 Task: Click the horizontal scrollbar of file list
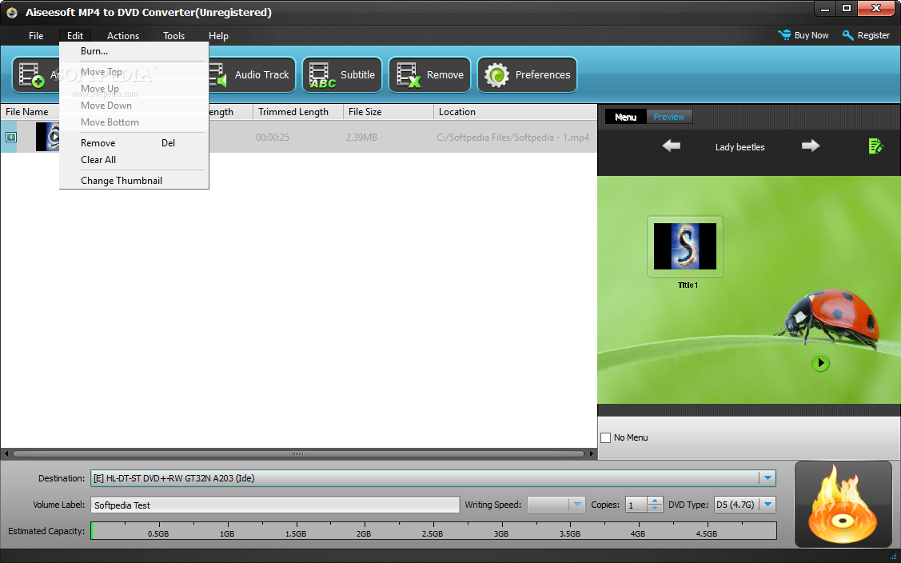[x=297, y=453]
